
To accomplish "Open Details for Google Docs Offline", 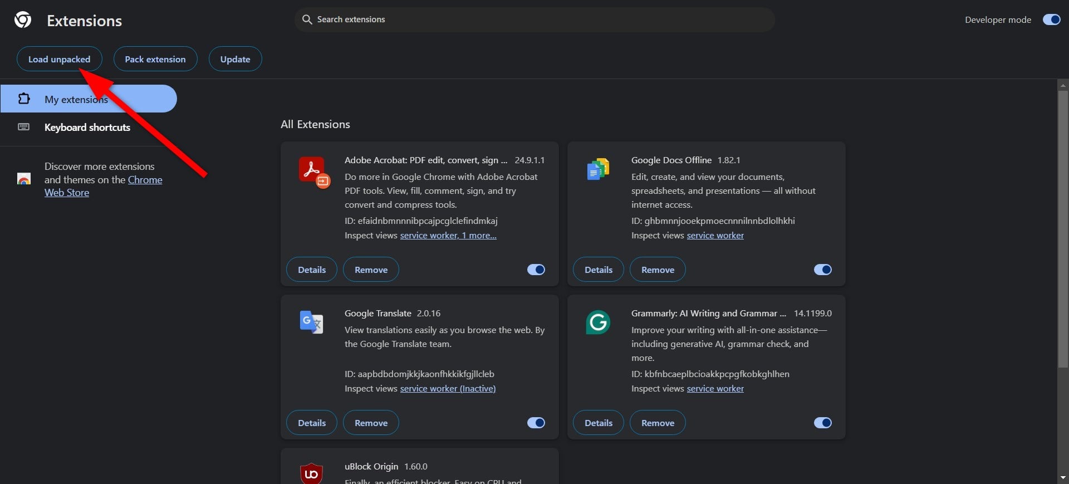I will [599, 270].
